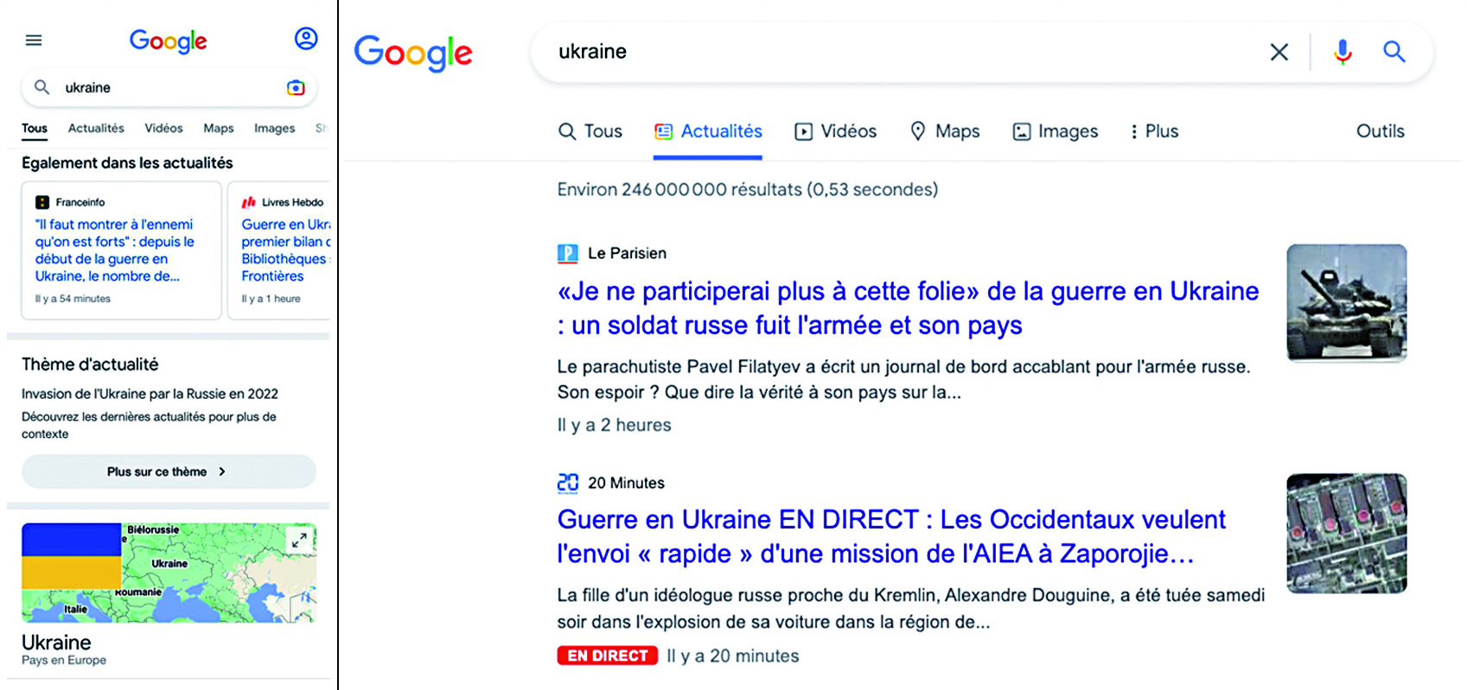Click "Il y a 54 minutes" on Franceinfo card
This screenshot has width=1467, height=690.
click(x=73, y=299)
